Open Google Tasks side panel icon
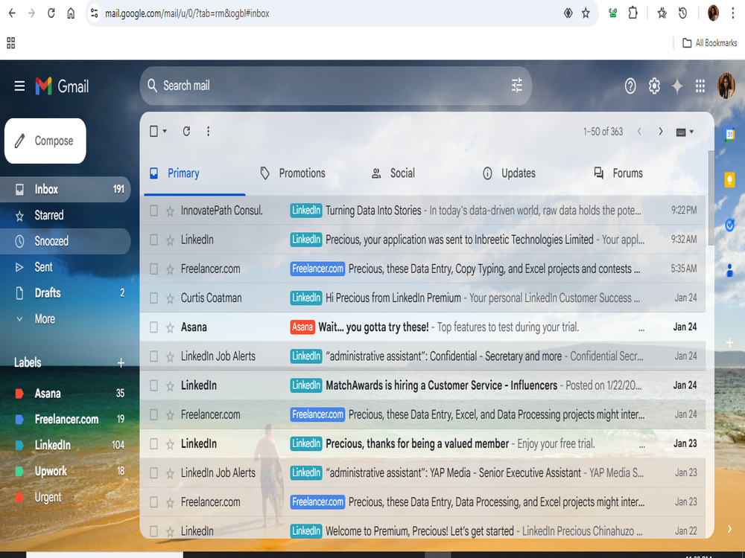This screenshot has height=558, width=745. coord(729,225)
